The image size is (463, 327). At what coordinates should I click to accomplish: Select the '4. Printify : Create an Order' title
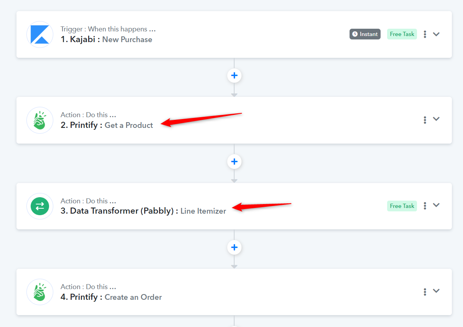pyautogui.click(x=111, y=297)
